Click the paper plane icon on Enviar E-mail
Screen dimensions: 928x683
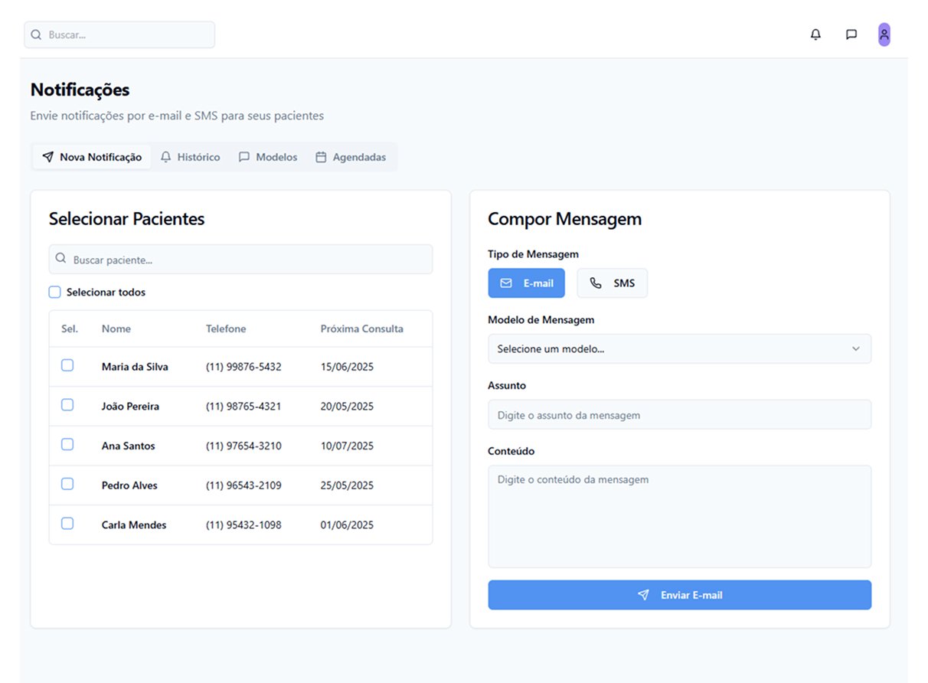coord(643,595)
